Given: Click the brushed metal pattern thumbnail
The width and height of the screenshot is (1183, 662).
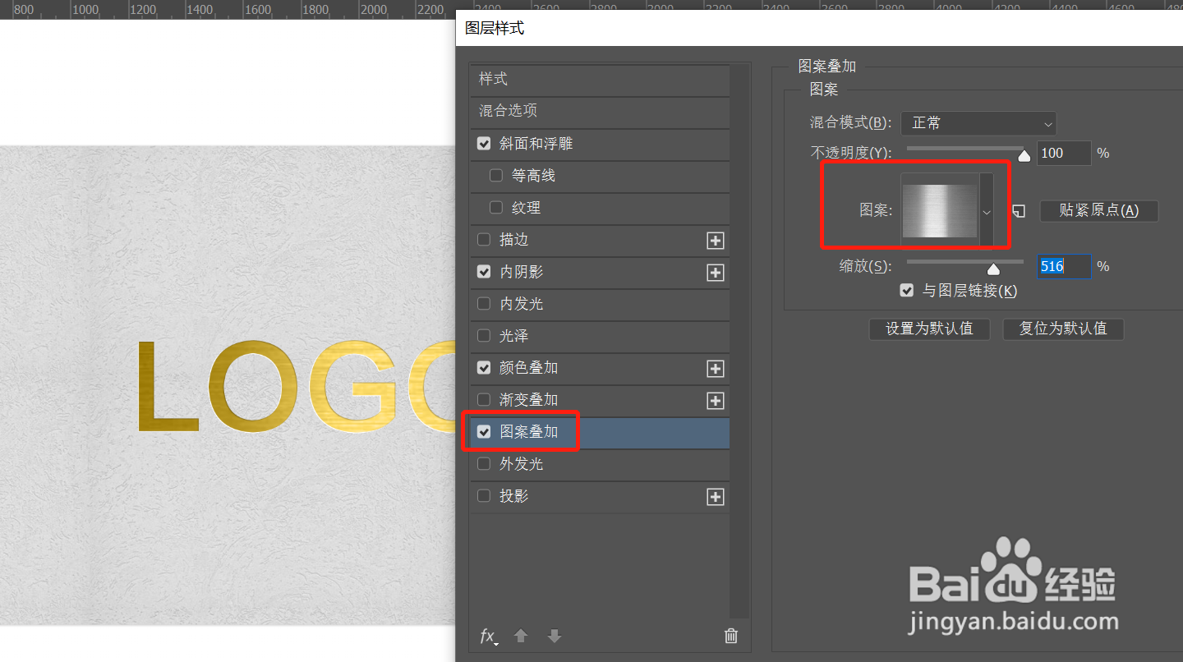Looking at the screenshot, I should click(x=940, y=210).
